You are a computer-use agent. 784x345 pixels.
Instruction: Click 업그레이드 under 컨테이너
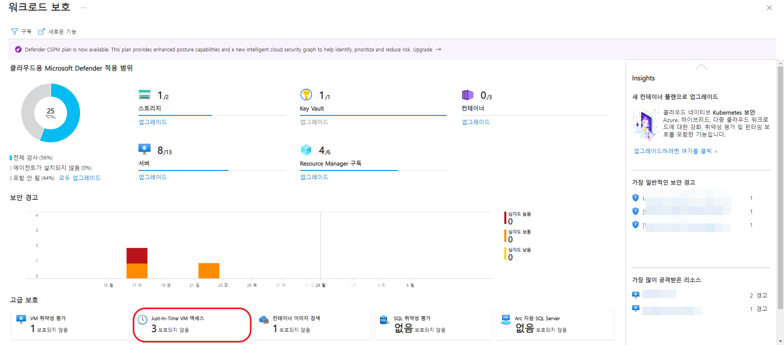pyautogui.click(x=476, y=122)
